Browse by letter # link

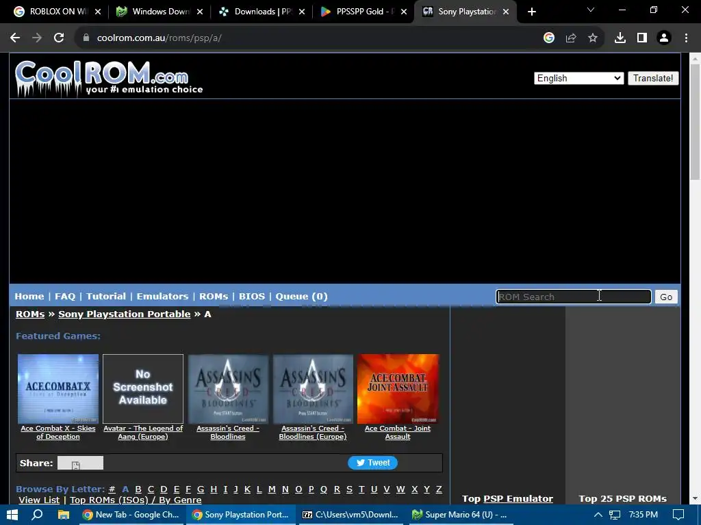coord(112,489)
